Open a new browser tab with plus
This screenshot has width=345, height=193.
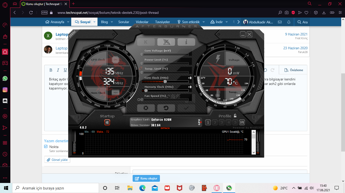click(73, 4)
